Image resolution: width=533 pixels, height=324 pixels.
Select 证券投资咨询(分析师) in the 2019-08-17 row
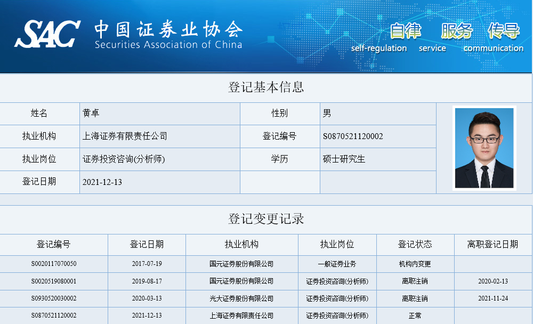click(337, 281)
